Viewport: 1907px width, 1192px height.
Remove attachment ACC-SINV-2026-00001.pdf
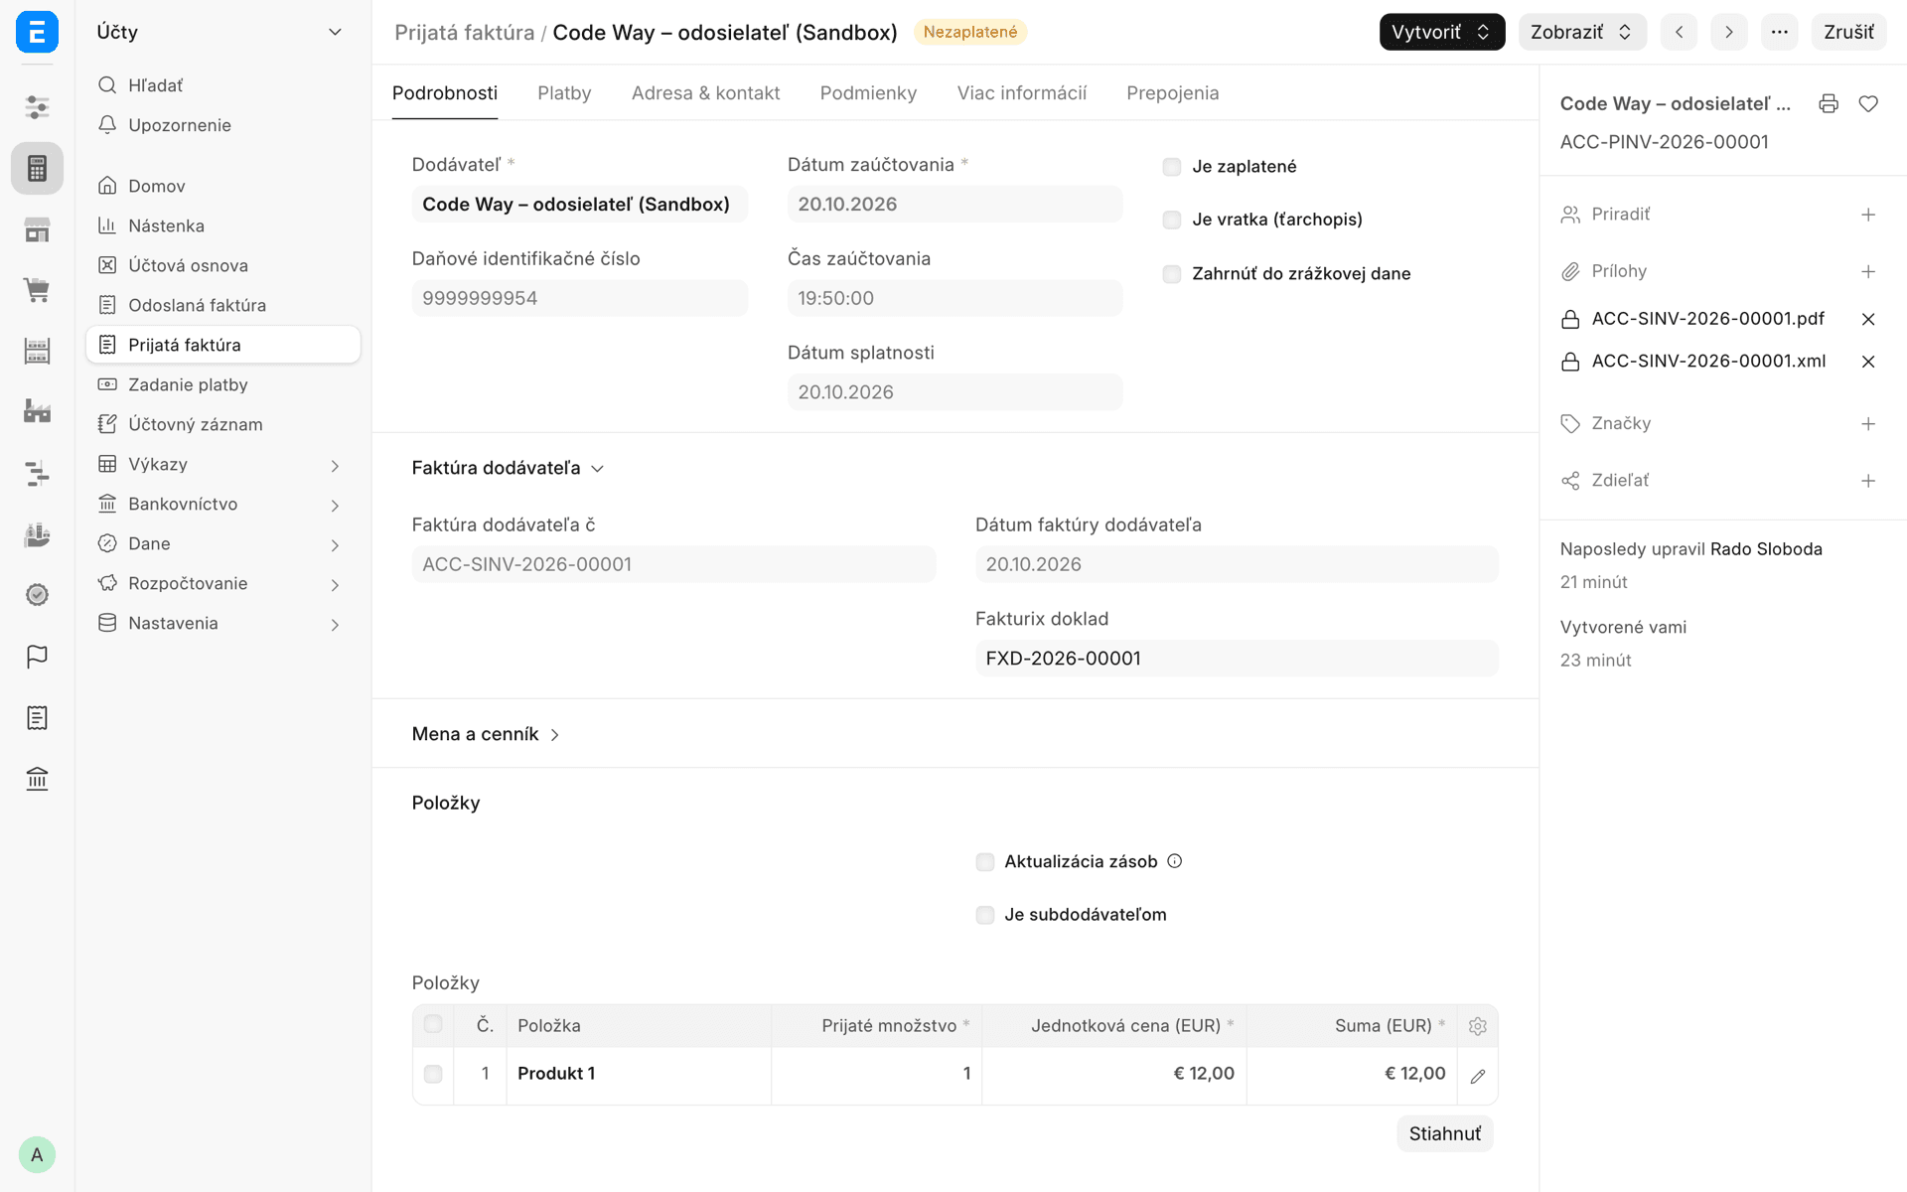pos(1868,319)
